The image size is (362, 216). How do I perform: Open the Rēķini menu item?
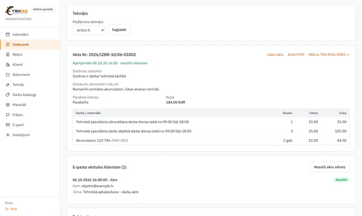point(30,54)
